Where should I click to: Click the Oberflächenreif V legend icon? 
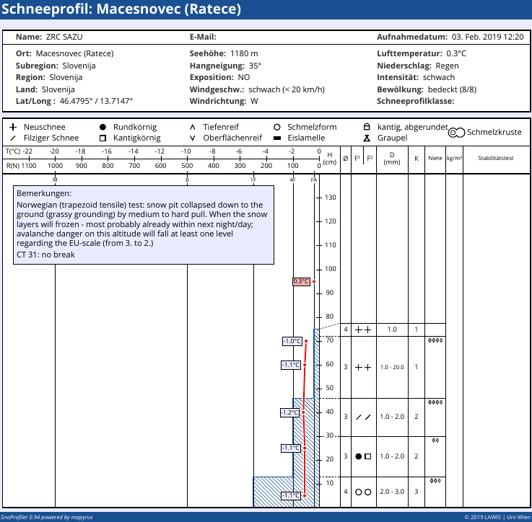click(x=193, y=138)
